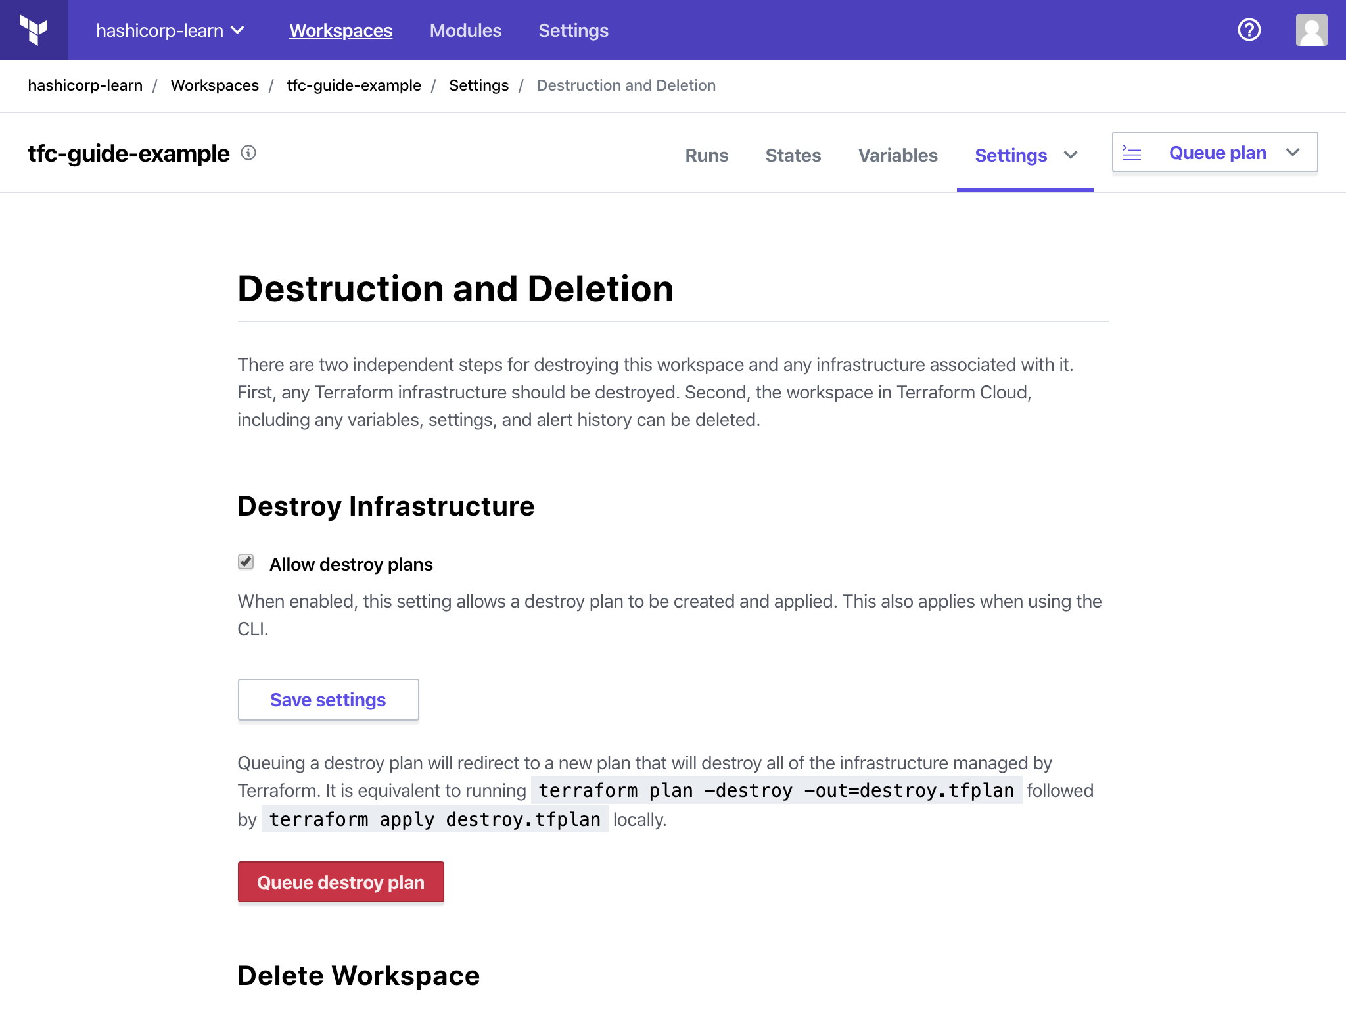
Task: Open the user avatar menu
Action: [1311, 30]
